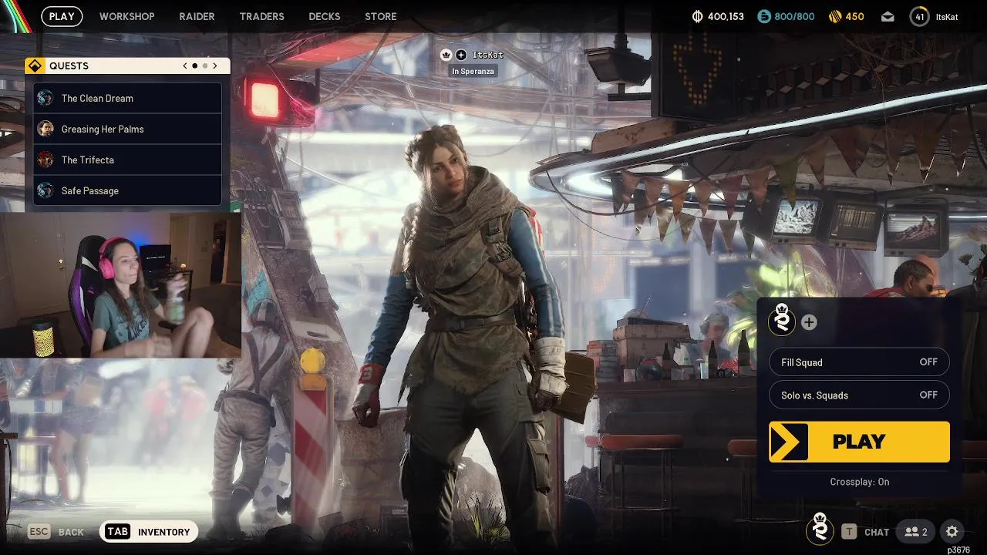
Task: Click the crown leader icon above the character
Action: pyautogui.click(x=446, y=55)
